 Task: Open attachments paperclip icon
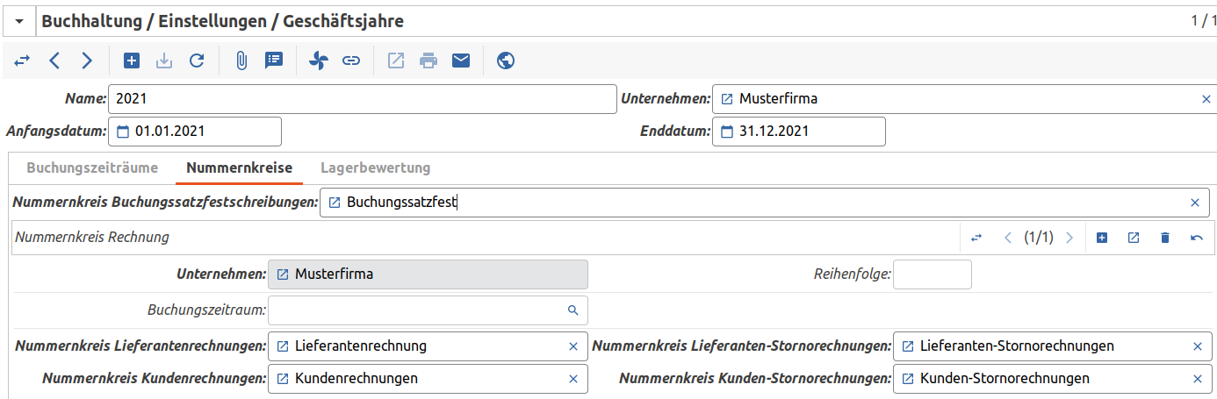pos(241,61)
